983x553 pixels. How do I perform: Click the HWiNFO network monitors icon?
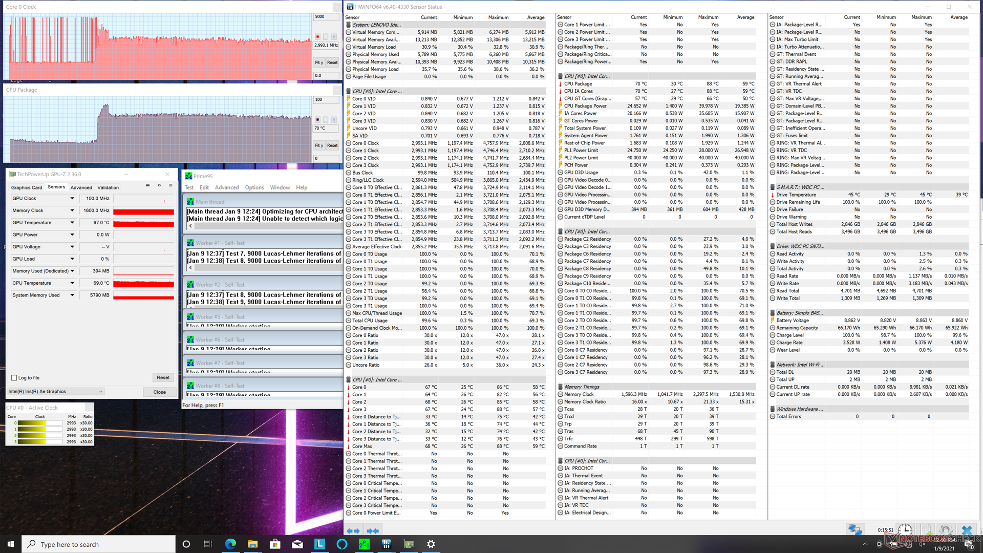click(x=854, y=530)
